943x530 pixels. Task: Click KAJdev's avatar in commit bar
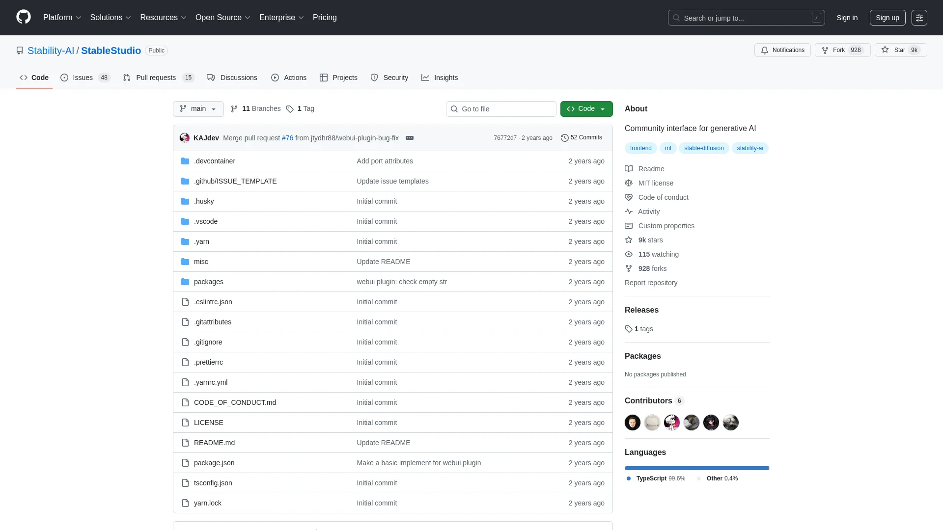coord(185,138)
